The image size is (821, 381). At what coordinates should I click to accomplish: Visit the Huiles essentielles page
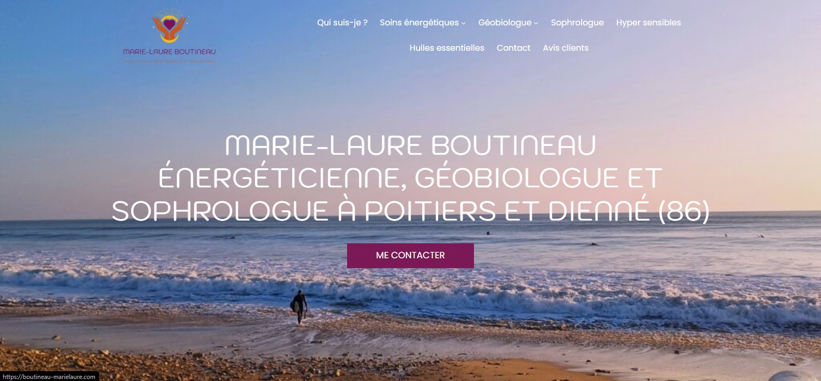point(447,48)
